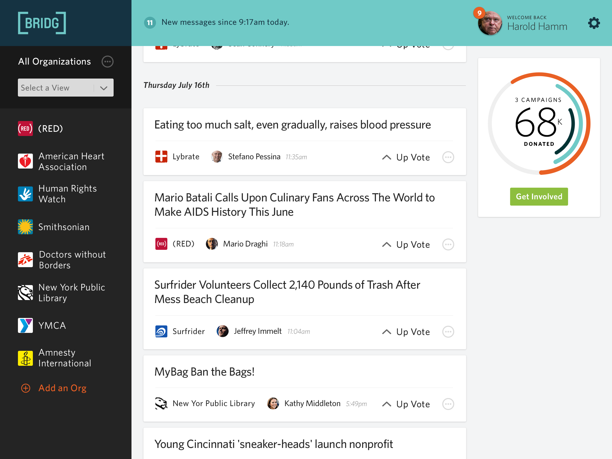The image size is (612, 459).
Task: Select American Heart Association in sidebar
Action: tap(71, 161)
